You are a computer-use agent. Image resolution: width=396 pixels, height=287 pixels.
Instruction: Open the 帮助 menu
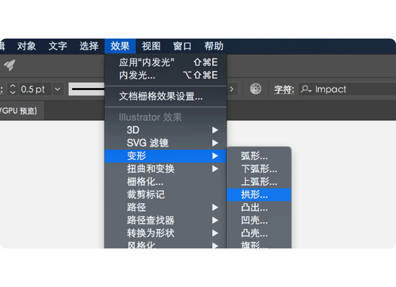[214, 46]
